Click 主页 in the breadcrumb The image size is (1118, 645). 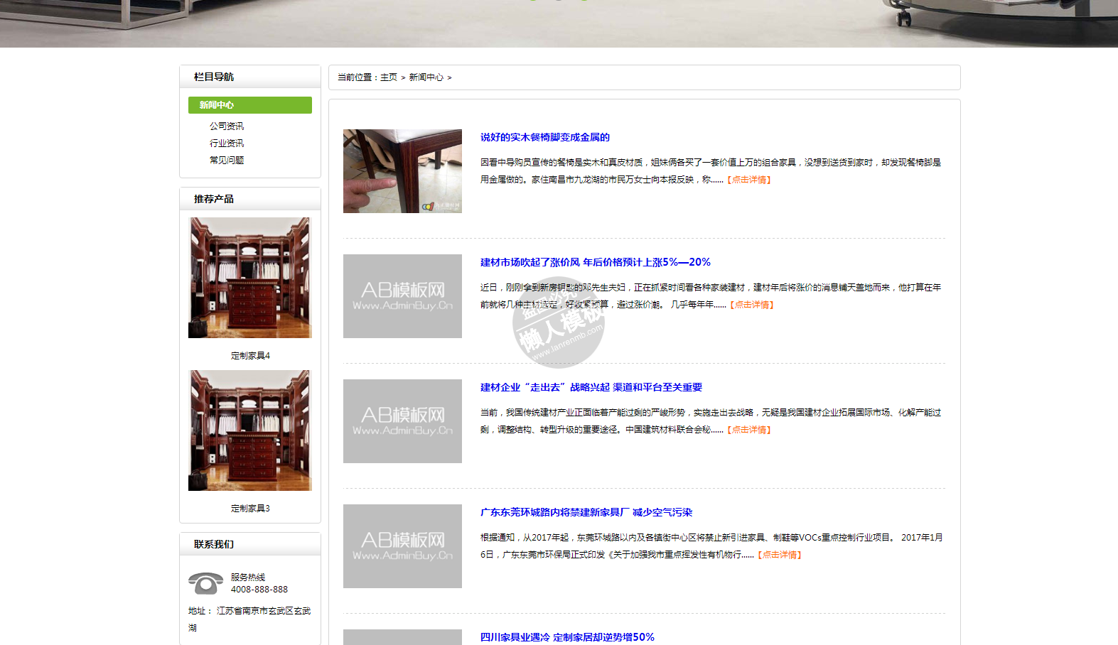[x=388, y=77]
